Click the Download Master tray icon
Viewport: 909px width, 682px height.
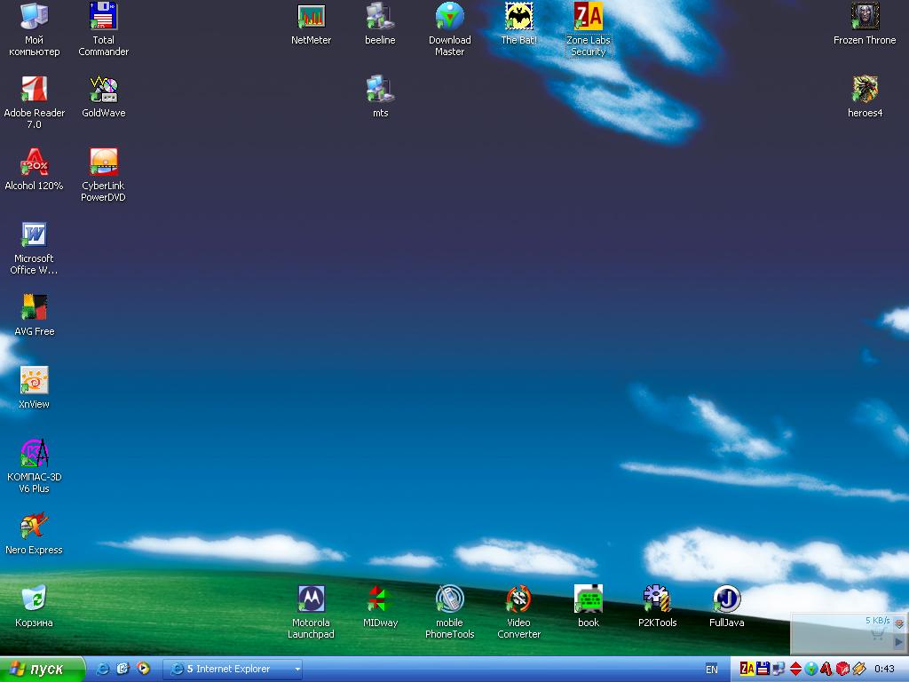[x=811, y=669]
